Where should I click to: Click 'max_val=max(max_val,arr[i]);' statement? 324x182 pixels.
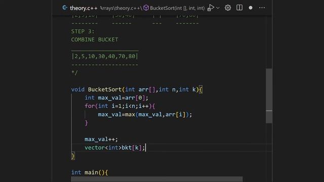(x=145, y=115)
